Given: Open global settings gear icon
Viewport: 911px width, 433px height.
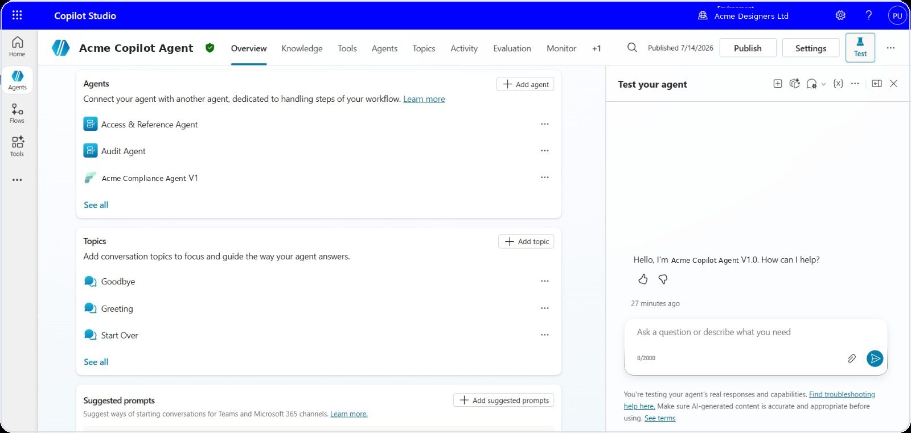Looking at the screenshot, I should click(x=840, y=15).
